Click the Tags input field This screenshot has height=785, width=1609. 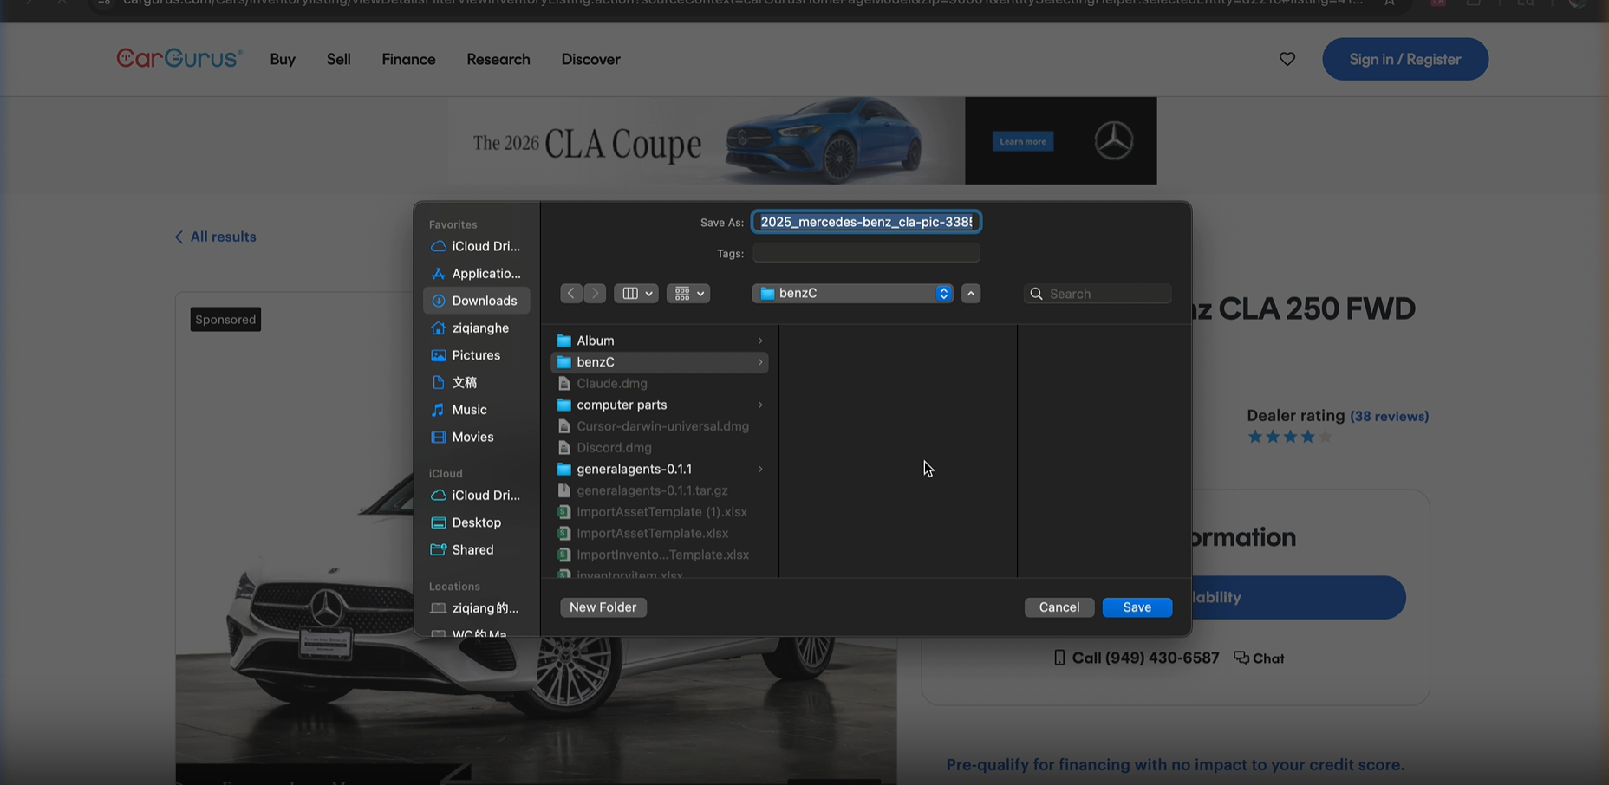(865, 253)
